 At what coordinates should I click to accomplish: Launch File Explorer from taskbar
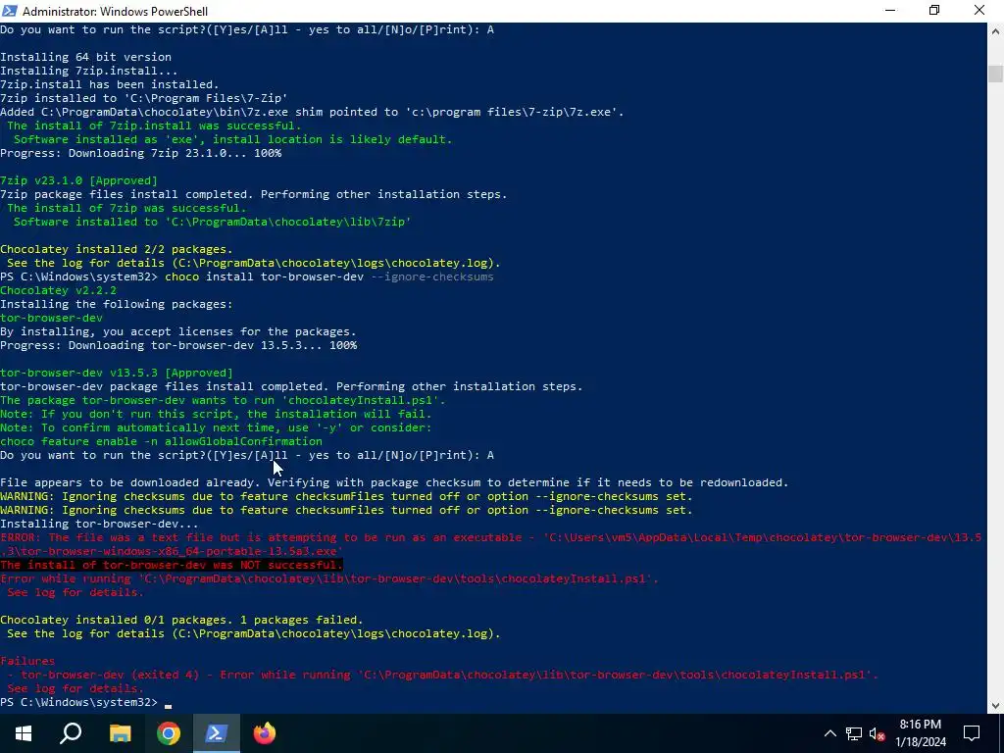(120, 733)
